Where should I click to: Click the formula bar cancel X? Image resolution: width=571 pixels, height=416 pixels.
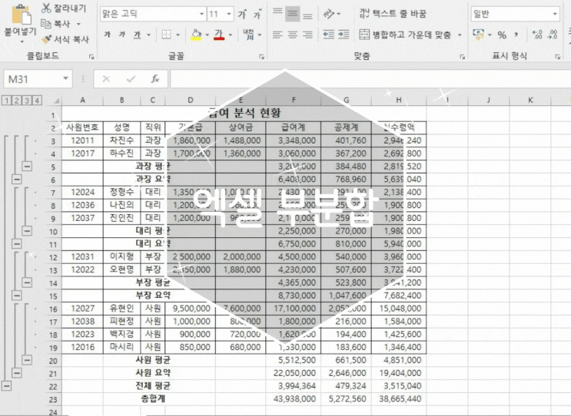tap(106, 79)
